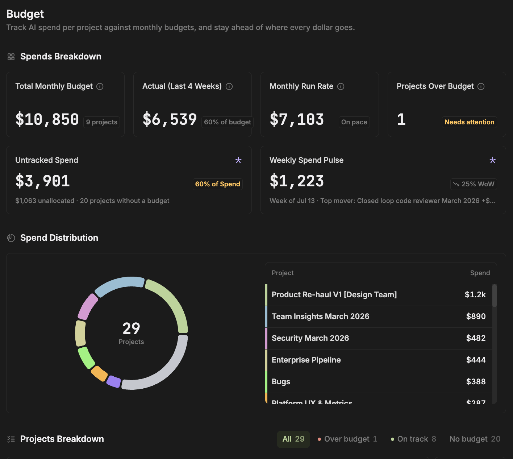Screen dimensions: 513x459
Task: Click the pie chart icon next to Spend Distribution
Action: (x=11, y=238)
